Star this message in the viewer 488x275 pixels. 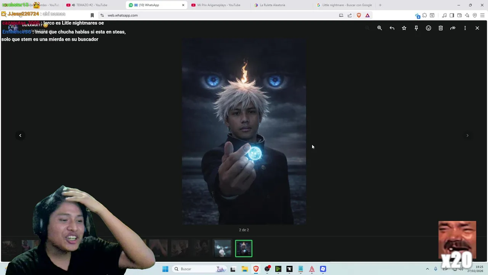tap(404, 28)
